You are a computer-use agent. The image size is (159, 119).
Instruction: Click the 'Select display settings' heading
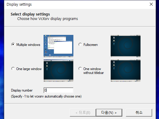(30, 14)
